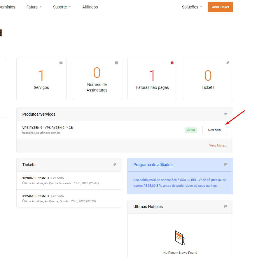Click flag icon in Programa de afiliados header
Screen dimensions: 257x257
click(x=225, y=165)
